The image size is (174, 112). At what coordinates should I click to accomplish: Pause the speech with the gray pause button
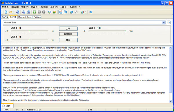click(39, 12)
